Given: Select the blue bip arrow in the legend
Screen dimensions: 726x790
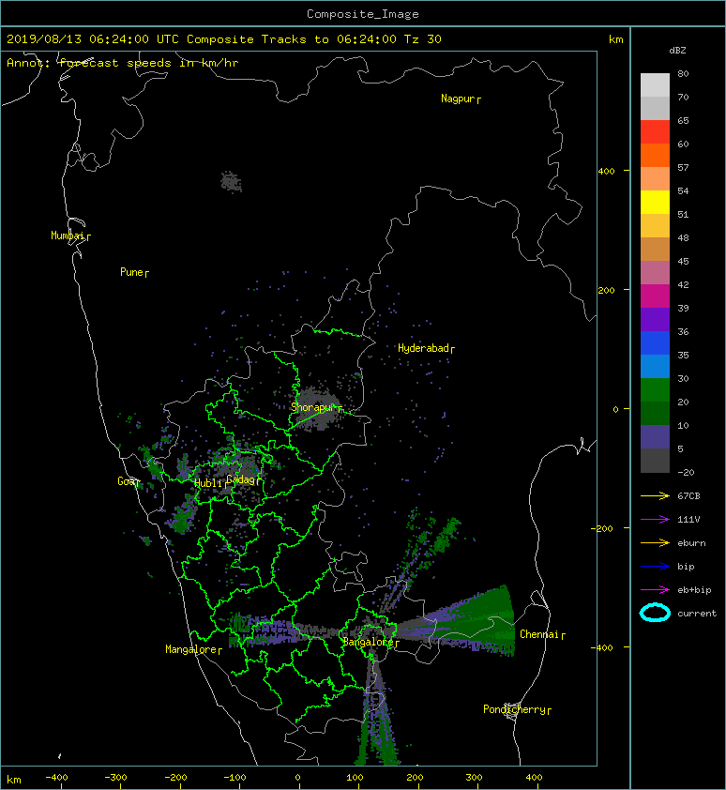Looking at the screenshot, I should pyautogui.click(x=655, y=567).
